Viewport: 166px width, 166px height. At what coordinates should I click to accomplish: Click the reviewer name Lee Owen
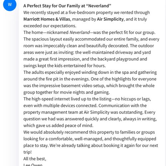33,165
